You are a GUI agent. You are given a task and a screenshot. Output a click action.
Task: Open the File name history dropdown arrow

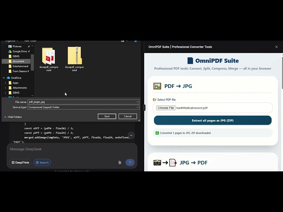[138, 102]
